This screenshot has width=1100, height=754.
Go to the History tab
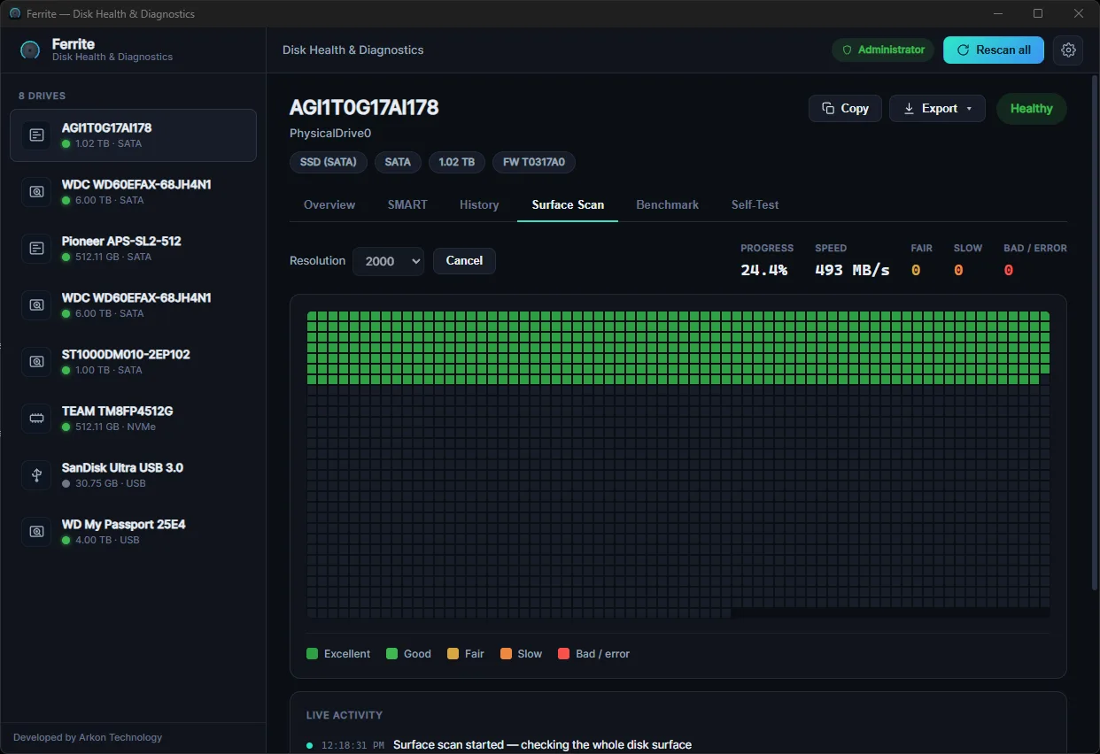coord(479,204)
